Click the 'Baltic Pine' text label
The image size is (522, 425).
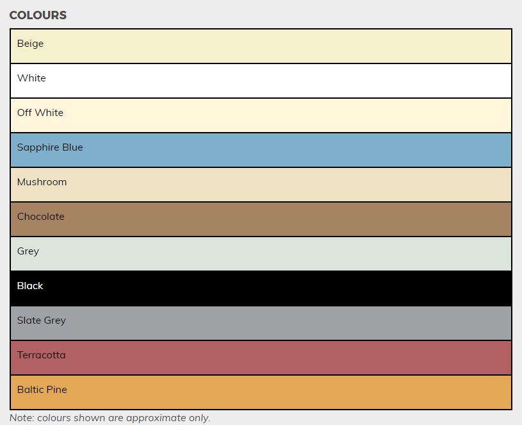(x=42, y=390)
